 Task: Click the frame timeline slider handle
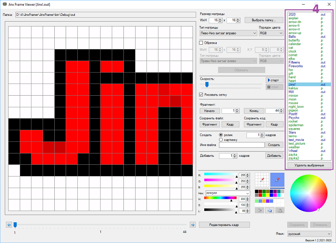click(15, 225)
